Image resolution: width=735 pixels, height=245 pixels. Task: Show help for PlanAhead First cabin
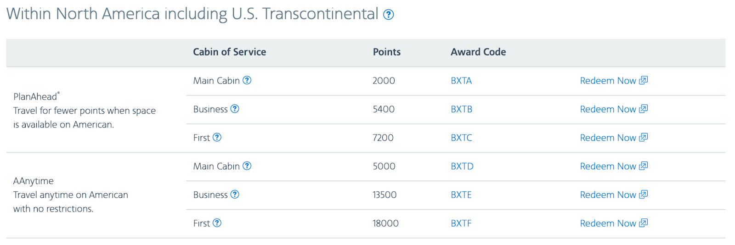click(x=217, y=137)
